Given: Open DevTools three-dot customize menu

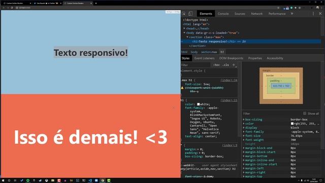Looking at the screenshot, I should (x=313, y=14).
